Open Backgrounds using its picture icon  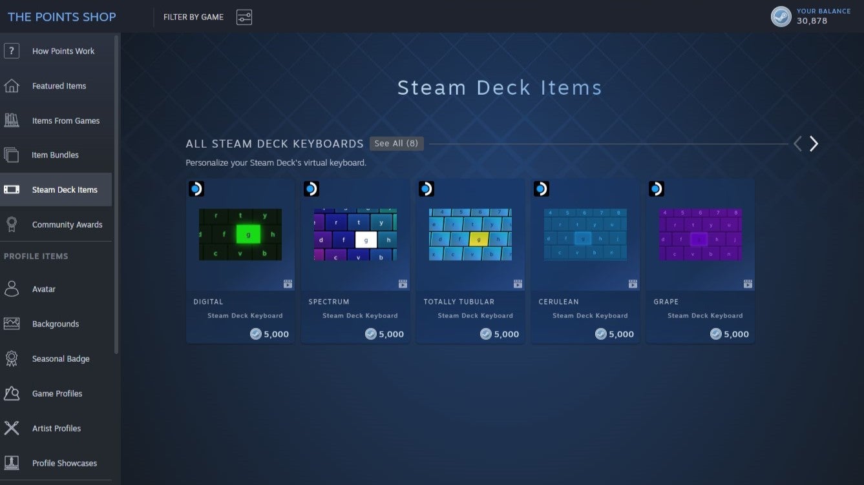11,324
